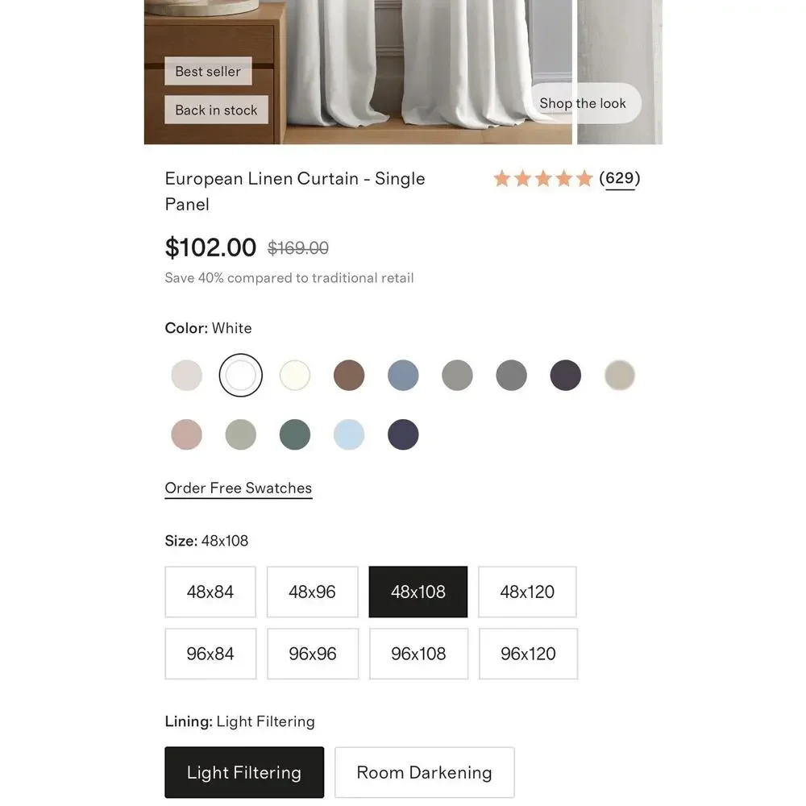Select the 96x108 size option
The width and height of the screenshot is (806, 806).
pos(418,654)
